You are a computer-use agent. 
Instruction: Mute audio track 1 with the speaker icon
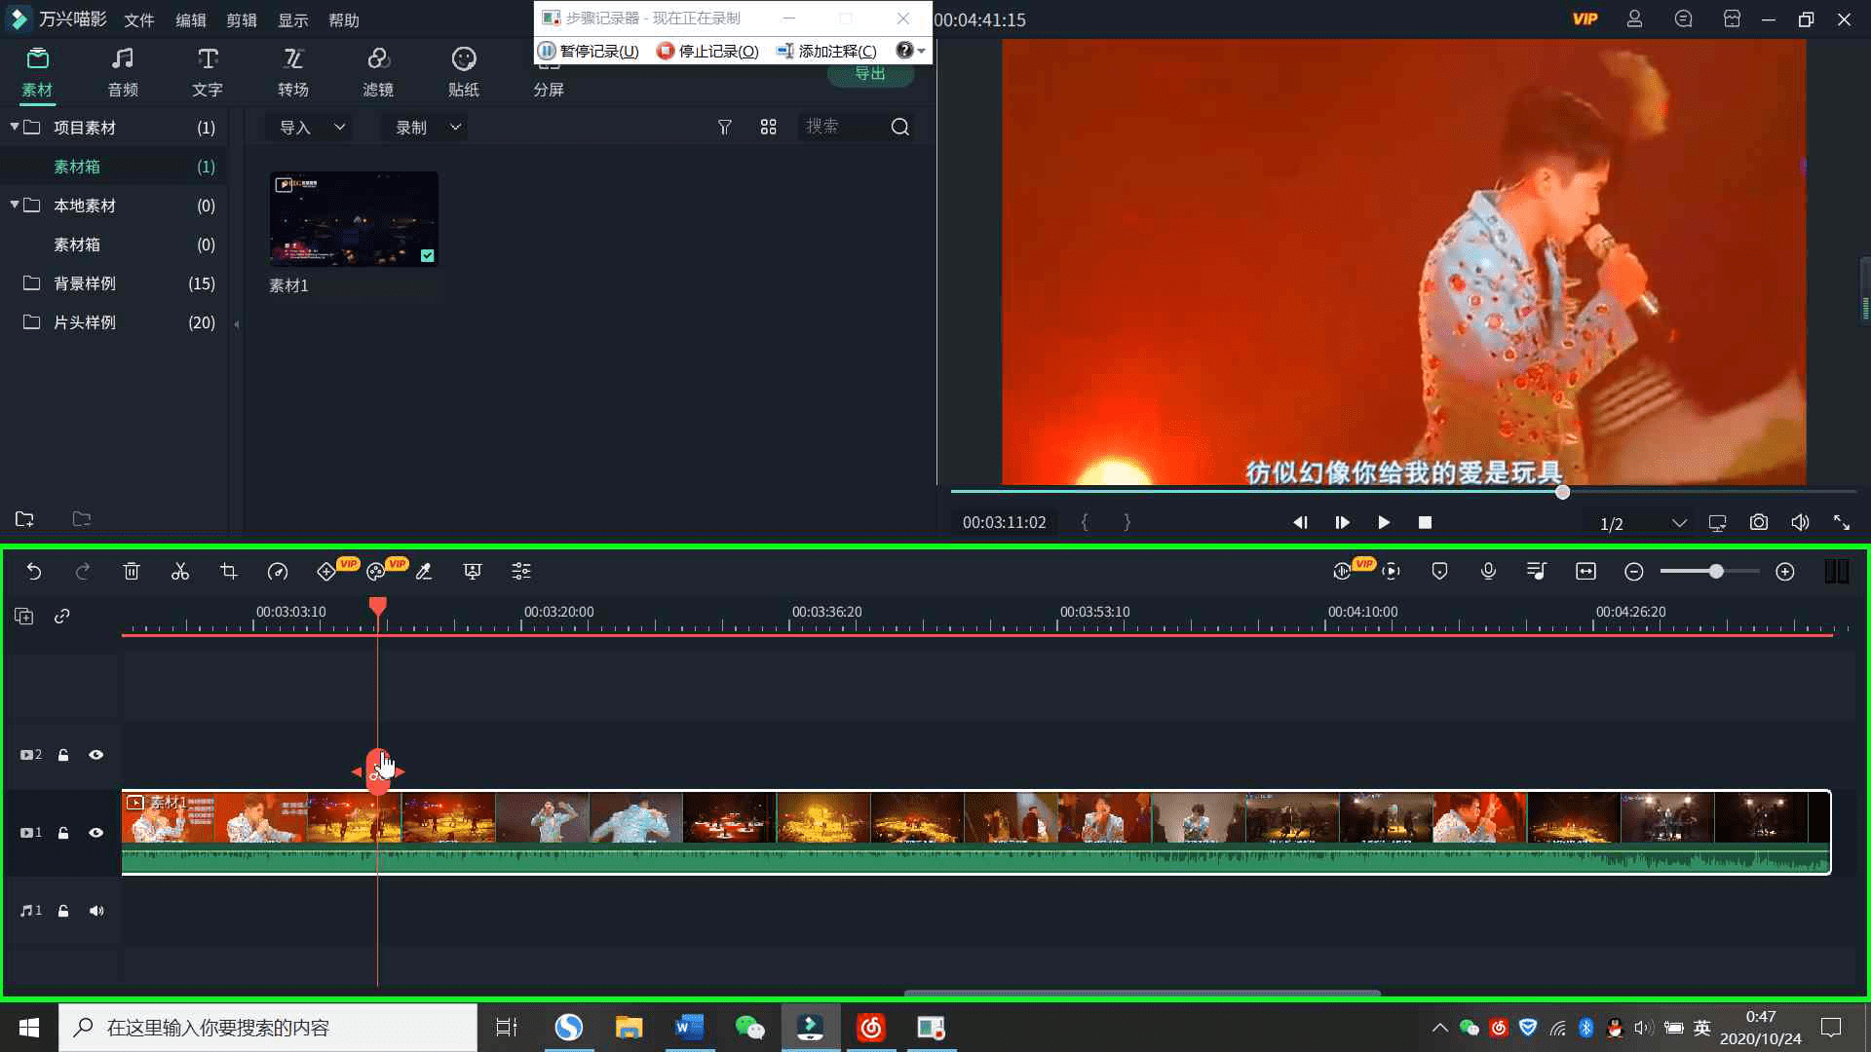96,911
